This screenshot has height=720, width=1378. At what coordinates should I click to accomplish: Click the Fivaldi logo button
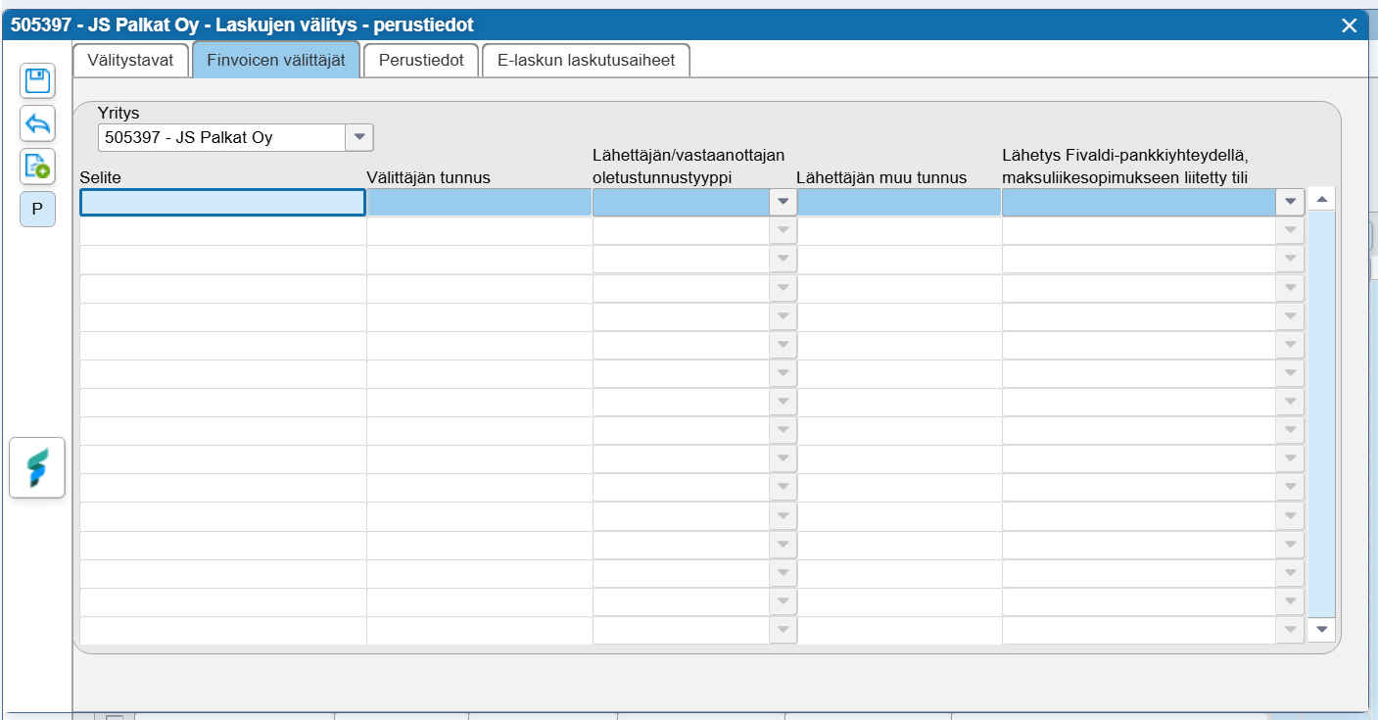click(37, 467)
